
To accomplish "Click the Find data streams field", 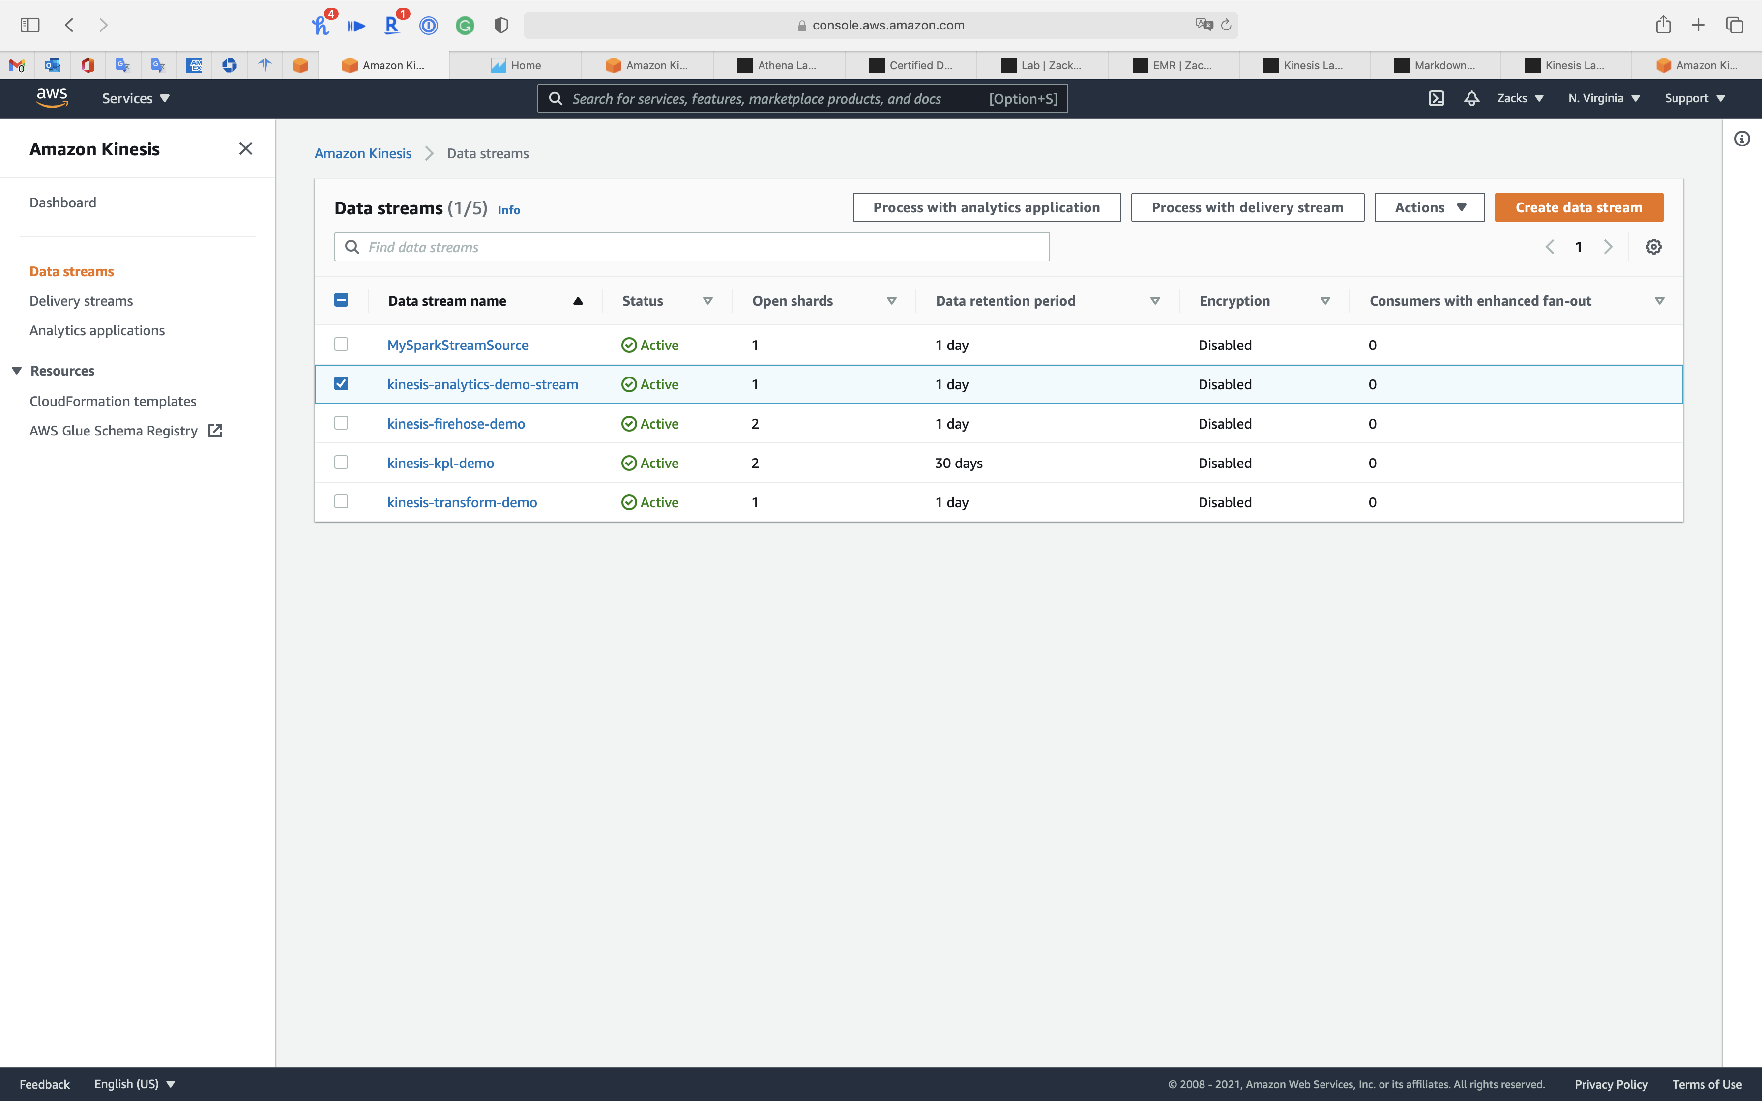I will (x=692, y=247).
